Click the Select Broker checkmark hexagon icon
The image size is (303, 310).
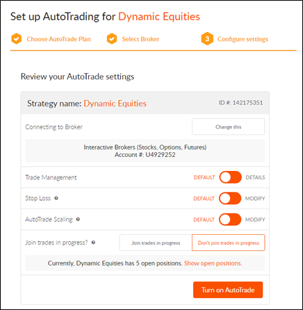click(x=112, y=39)
